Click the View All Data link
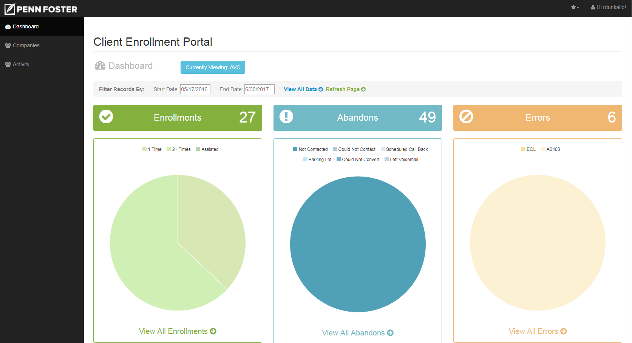 [303, 89]
